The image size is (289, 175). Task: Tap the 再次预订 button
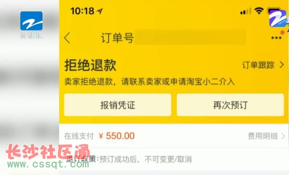(x=230, y=105)
